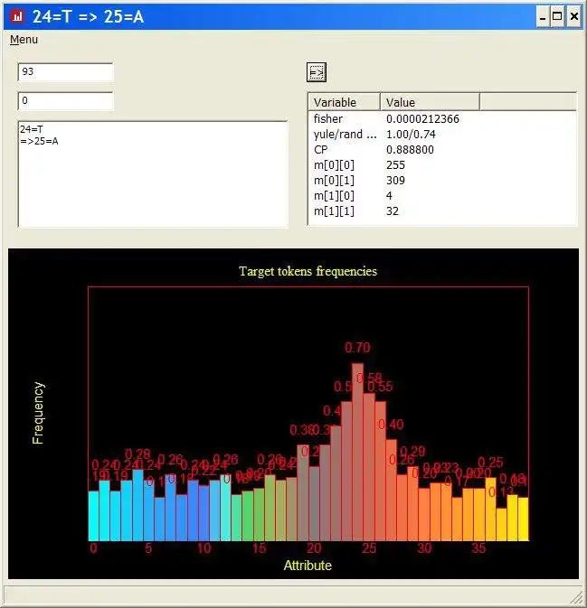This screenshot has height=608, width=587.
Task: Click the value 309 in table
Action: [395, 181]
